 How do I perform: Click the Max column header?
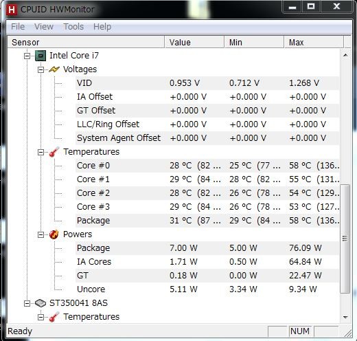(x=314, y=42)
